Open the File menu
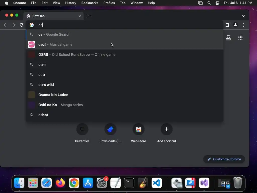 click(x=34, y=3)
